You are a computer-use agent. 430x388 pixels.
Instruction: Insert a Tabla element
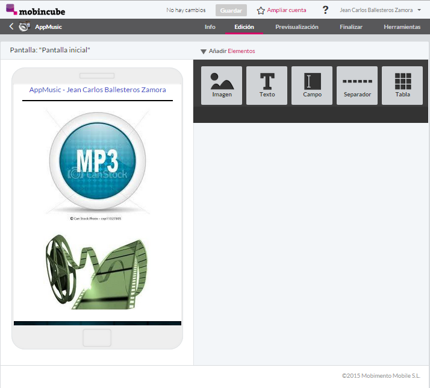(x=402, y=85)
